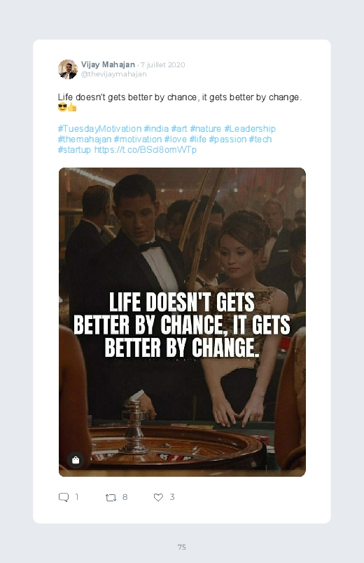Open the t.co shortened URL link
364x563 pixels.
145,150
